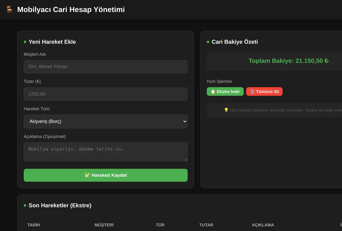Click the Toplam Bakiye total text
This screenshot has height=231, width=342.
coord(288,61)
